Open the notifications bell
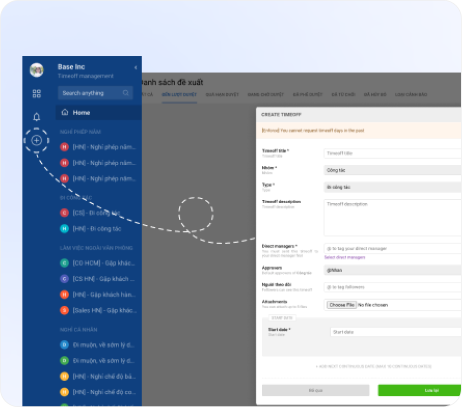 coord(36,117)
